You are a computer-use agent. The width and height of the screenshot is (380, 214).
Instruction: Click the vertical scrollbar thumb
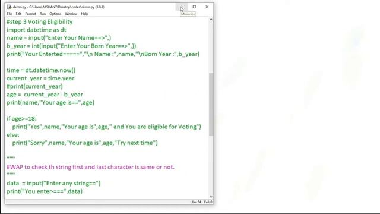(x=211, y=105)
